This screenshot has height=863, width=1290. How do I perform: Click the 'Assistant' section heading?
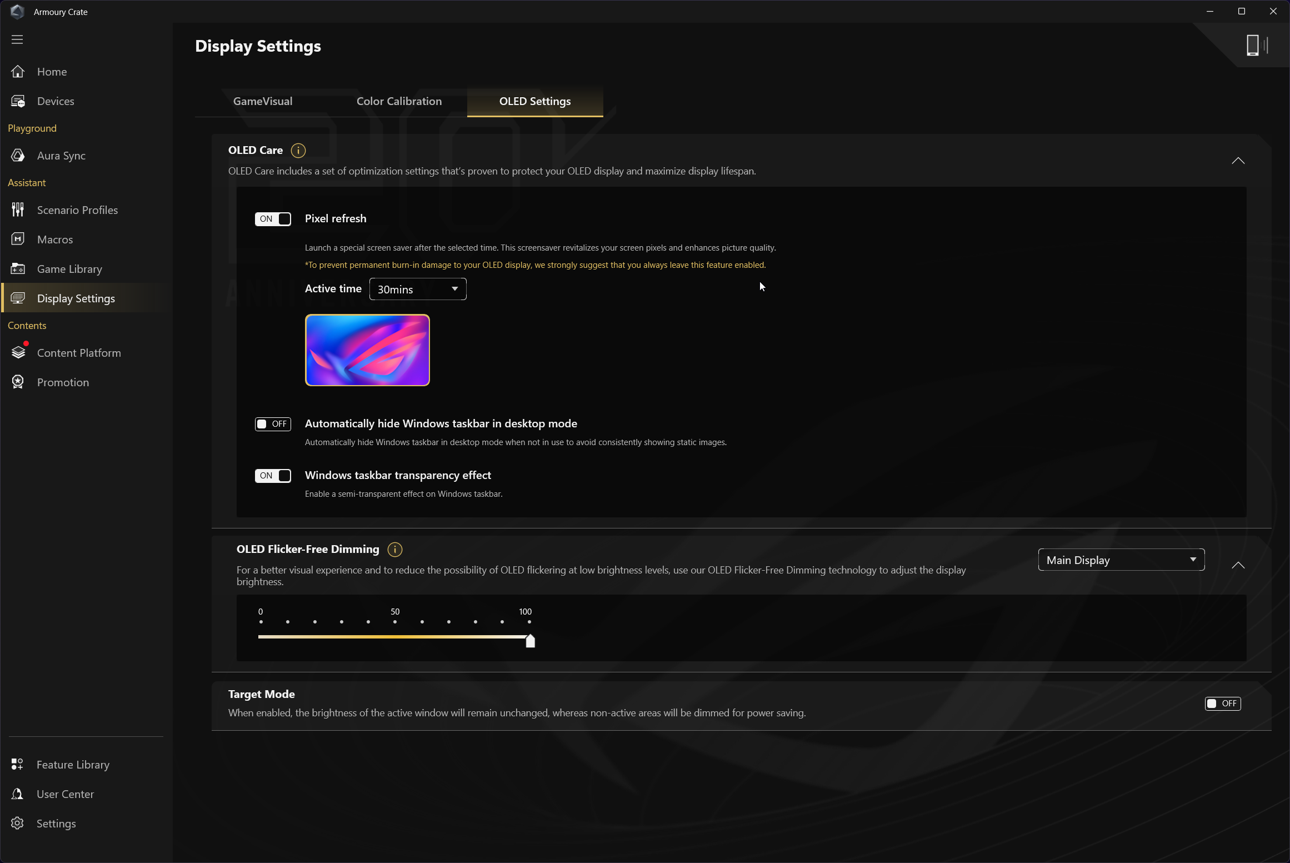[x=27, y=183]
